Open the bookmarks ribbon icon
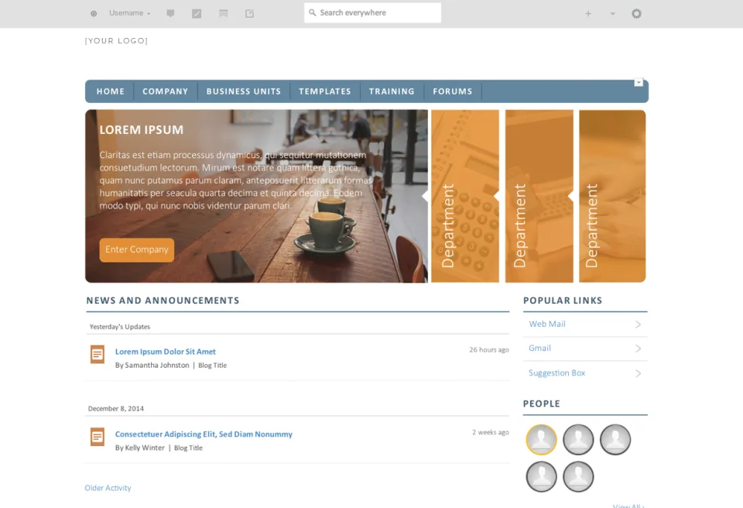 223,14
